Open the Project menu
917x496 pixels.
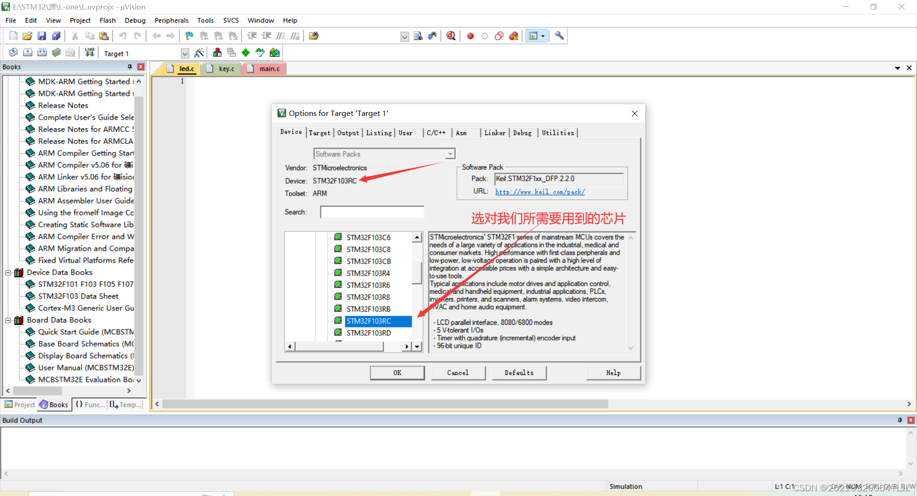pyautogui.click(x=80, y=20)
